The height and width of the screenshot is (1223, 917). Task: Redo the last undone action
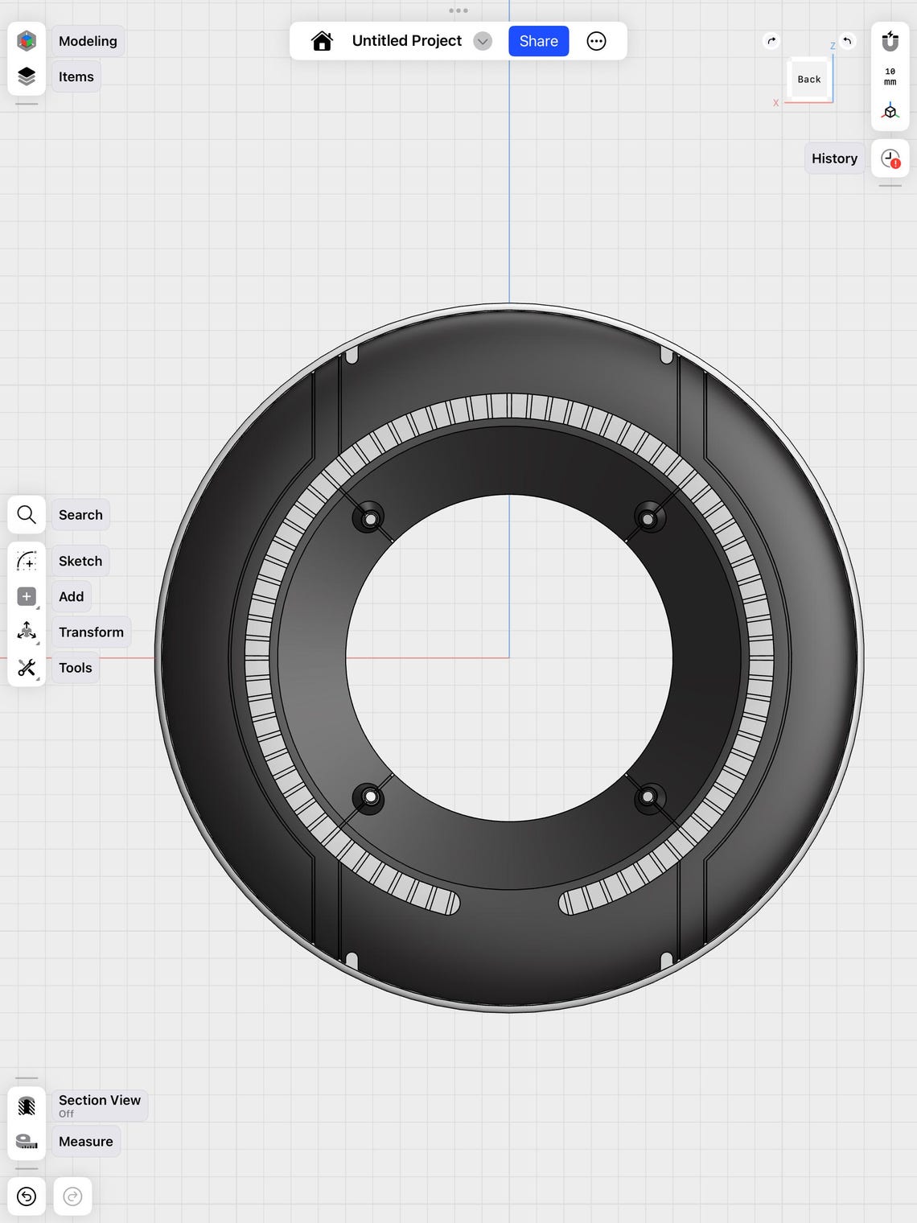(x=72, y=1197)
